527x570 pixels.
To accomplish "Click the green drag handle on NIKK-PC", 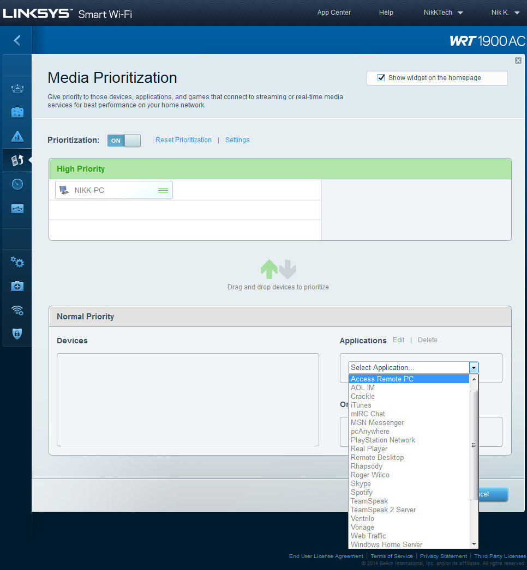I will tap(163, 191).
